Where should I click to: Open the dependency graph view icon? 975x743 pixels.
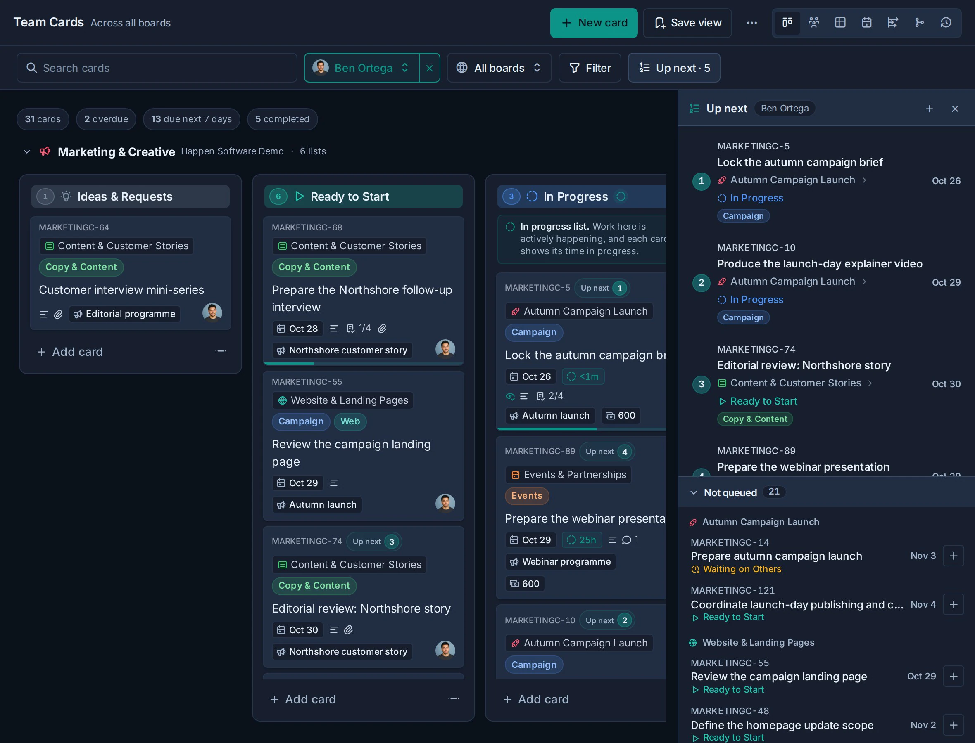pos(919,23)
